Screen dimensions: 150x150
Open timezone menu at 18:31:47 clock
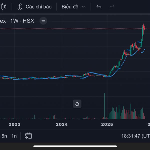tap(135, 136)
